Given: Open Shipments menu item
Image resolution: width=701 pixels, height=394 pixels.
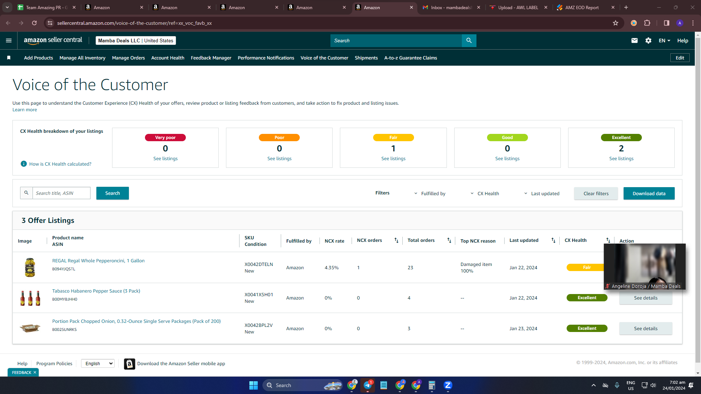Looking at the screenshot, I should [x=366, y=58].
